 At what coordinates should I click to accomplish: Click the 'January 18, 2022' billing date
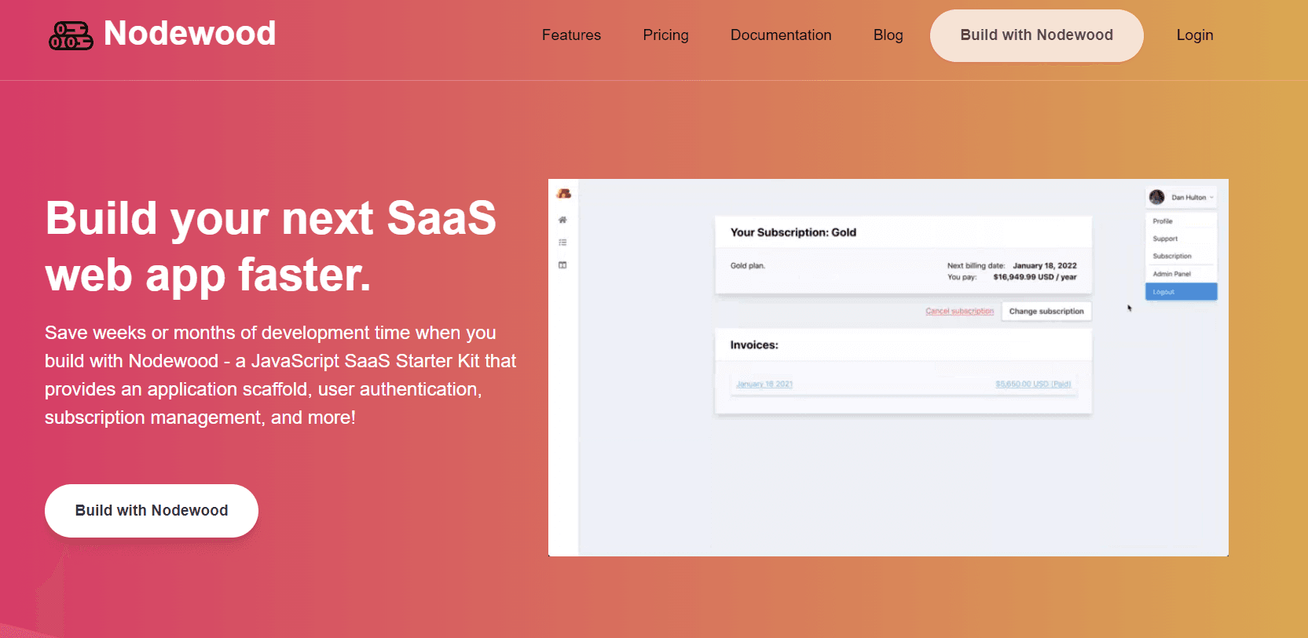pyautogui.click(x=1045, y=266)
